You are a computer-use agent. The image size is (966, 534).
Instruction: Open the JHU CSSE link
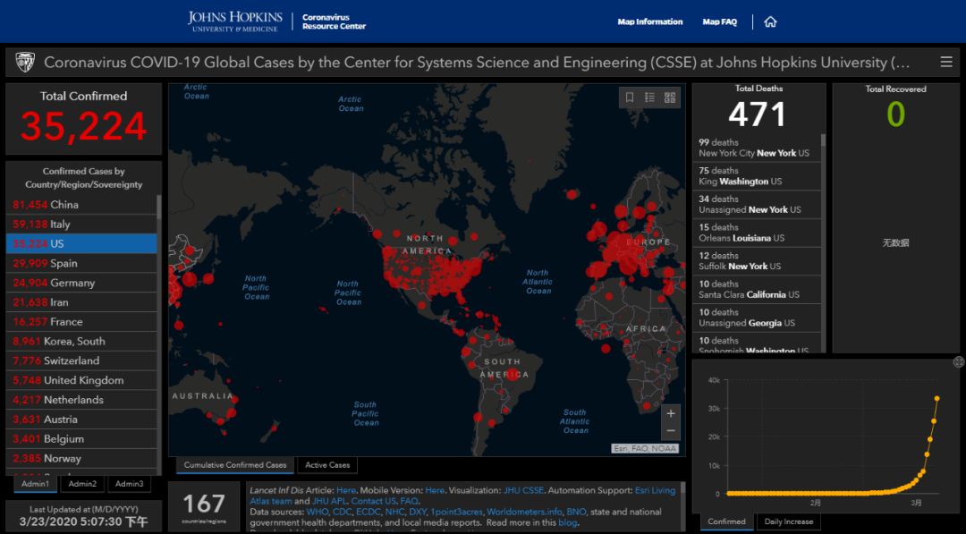523,491
